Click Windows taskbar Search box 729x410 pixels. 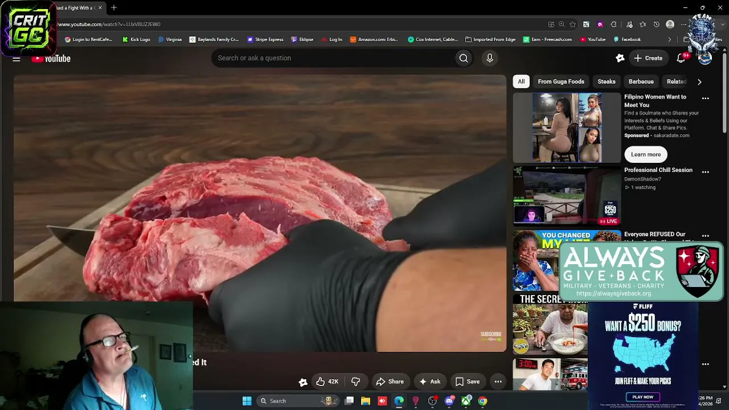298,401
